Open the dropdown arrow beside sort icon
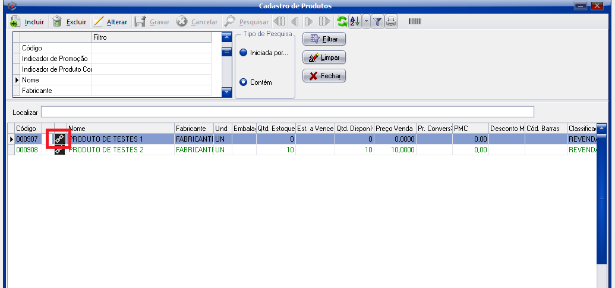Viewport: 615px width, 288px height. point(366,22)
